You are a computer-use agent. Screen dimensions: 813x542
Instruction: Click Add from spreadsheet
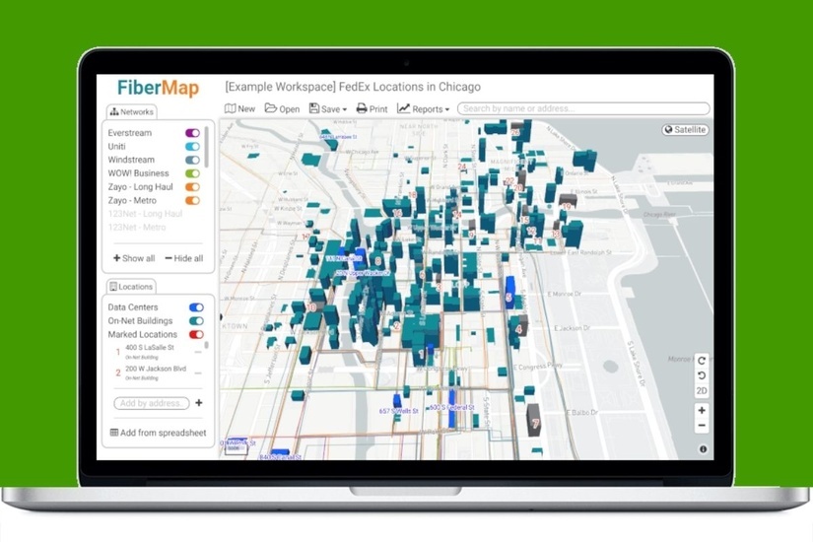coord(158,433)
